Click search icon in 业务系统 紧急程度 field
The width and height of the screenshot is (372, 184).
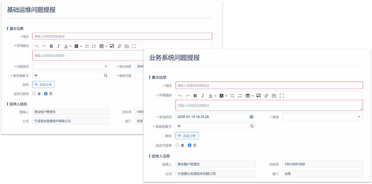[x=252, y=126]
